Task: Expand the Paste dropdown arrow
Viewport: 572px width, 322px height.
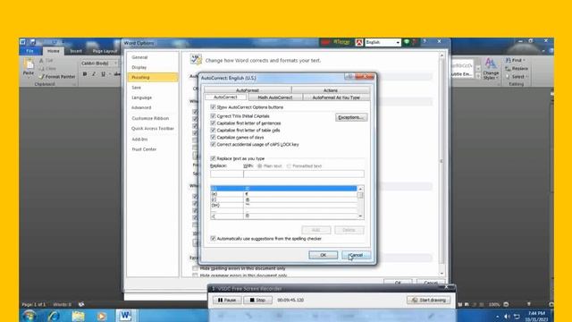Action: tap(29, 78)
